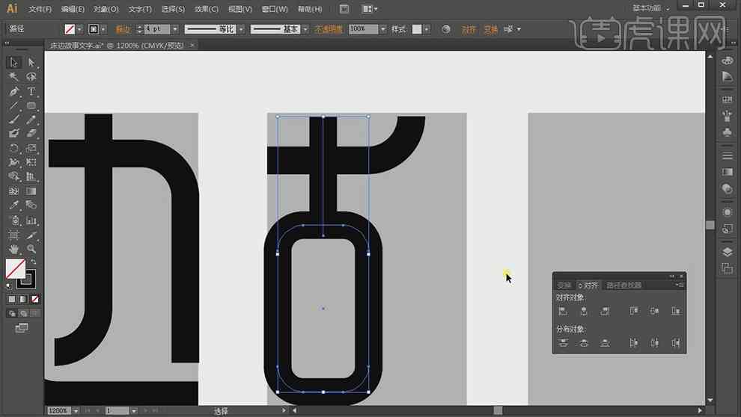Open the 基本功能 workspace switcher
Screen dimensions: 741x417
(650, 8)
